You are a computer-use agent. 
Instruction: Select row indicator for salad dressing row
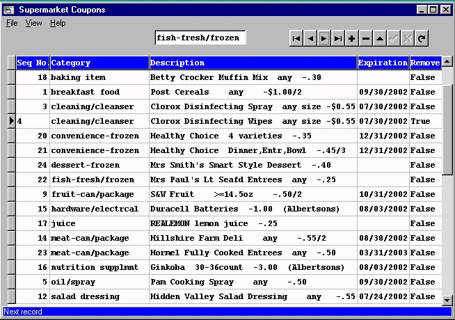(x=12, y=296)
